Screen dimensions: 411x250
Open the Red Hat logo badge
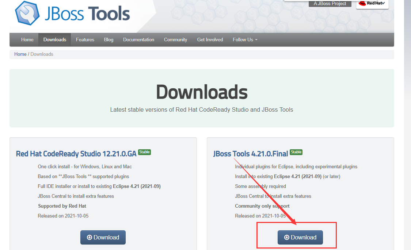[372, 4]
